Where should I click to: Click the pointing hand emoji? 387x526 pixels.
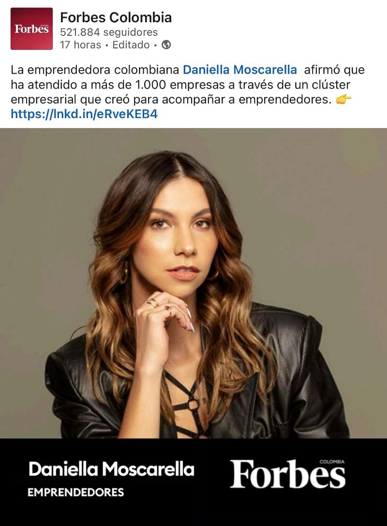click(x=343, y=99)
